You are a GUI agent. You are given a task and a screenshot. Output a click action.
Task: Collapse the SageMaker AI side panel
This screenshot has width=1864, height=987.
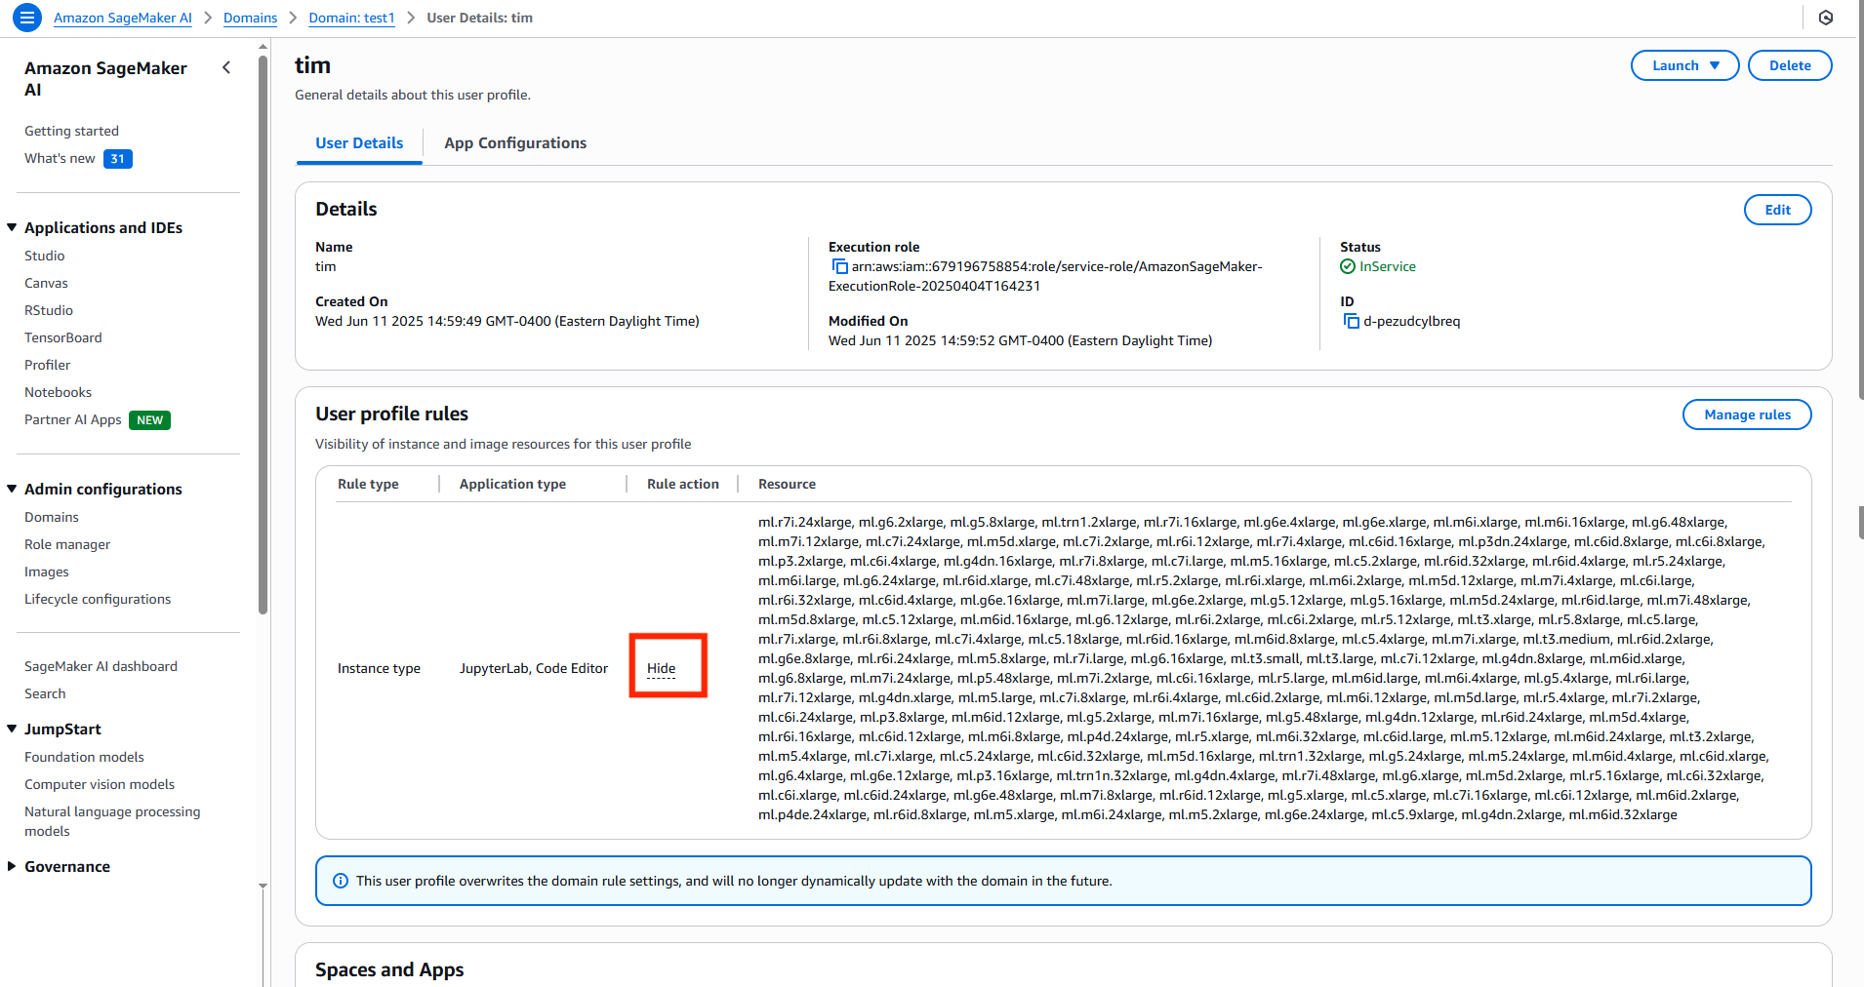pos(226,67)
